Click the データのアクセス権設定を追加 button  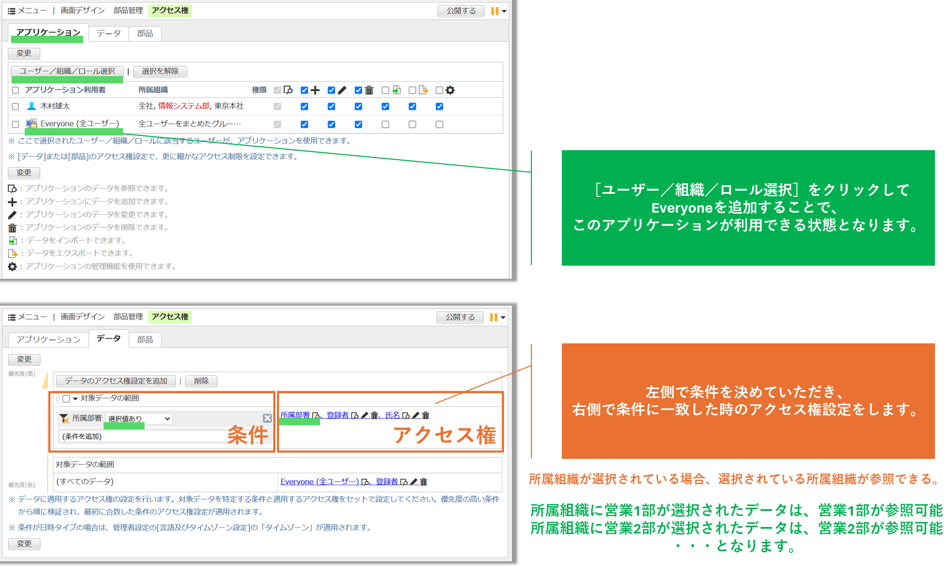[116, 381]
